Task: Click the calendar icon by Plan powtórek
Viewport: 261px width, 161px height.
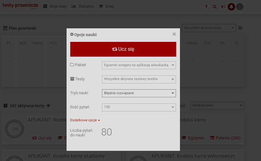Action: click(x=5, y=28)
